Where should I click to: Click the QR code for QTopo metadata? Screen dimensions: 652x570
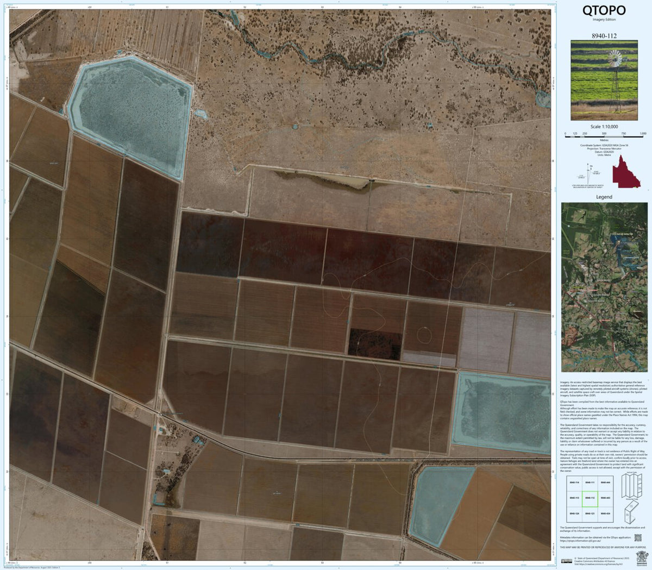(x=638, y=538)
